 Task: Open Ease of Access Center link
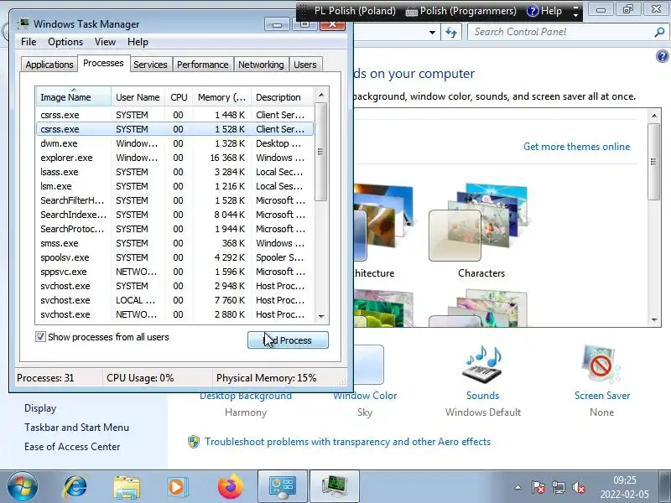point(72,447)
